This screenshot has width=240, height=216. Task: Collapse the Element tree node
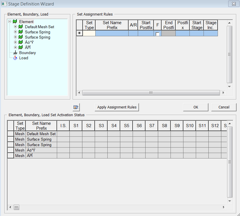coord(10,22)
